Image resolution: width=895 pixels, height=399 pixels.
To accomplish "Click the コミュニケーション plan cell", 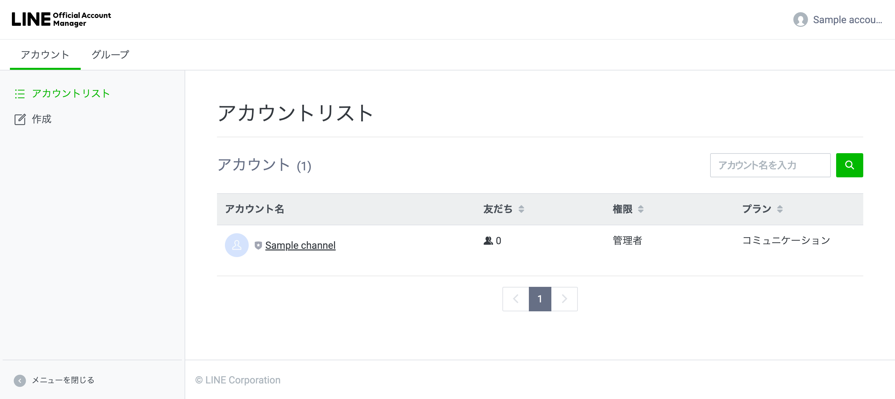I will click(x=786, y=241).
